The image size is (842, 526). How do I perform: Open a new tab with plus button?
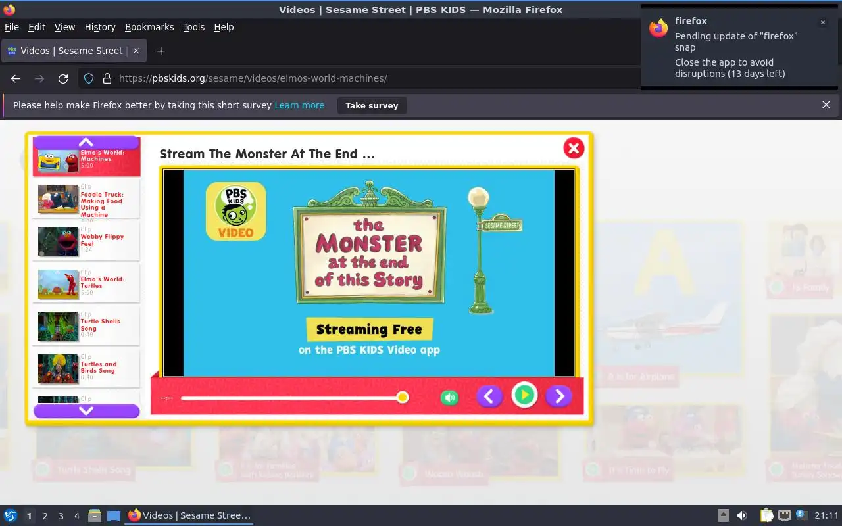pos(161,51)
